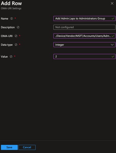The height and width of the screenshot is (153, 116).
Task: Click the info icon beside Description
Action: pyautogui.click(x=18, y=27)
